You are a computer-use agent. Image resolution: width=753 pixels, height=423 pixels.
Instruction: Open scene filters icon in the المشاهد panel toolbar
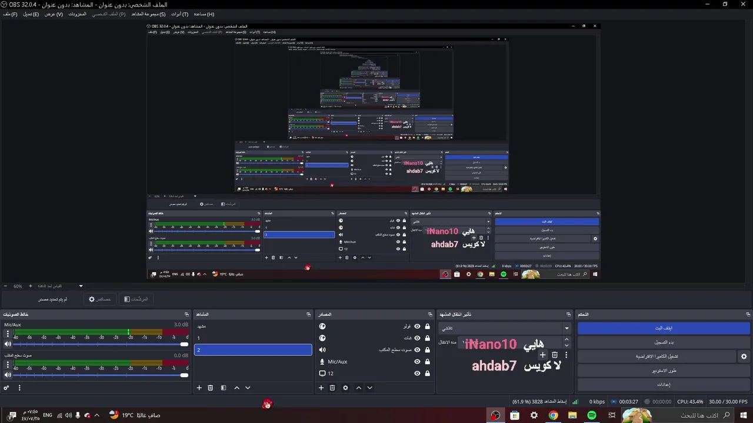[224, 388]
